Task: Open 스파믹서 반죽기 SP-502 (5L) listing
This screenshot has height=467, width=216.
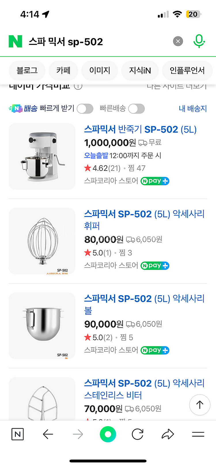Action: point(140,129)
